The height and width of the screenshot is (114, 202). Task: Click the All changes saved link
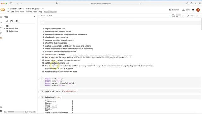click(x=50, y=12)
